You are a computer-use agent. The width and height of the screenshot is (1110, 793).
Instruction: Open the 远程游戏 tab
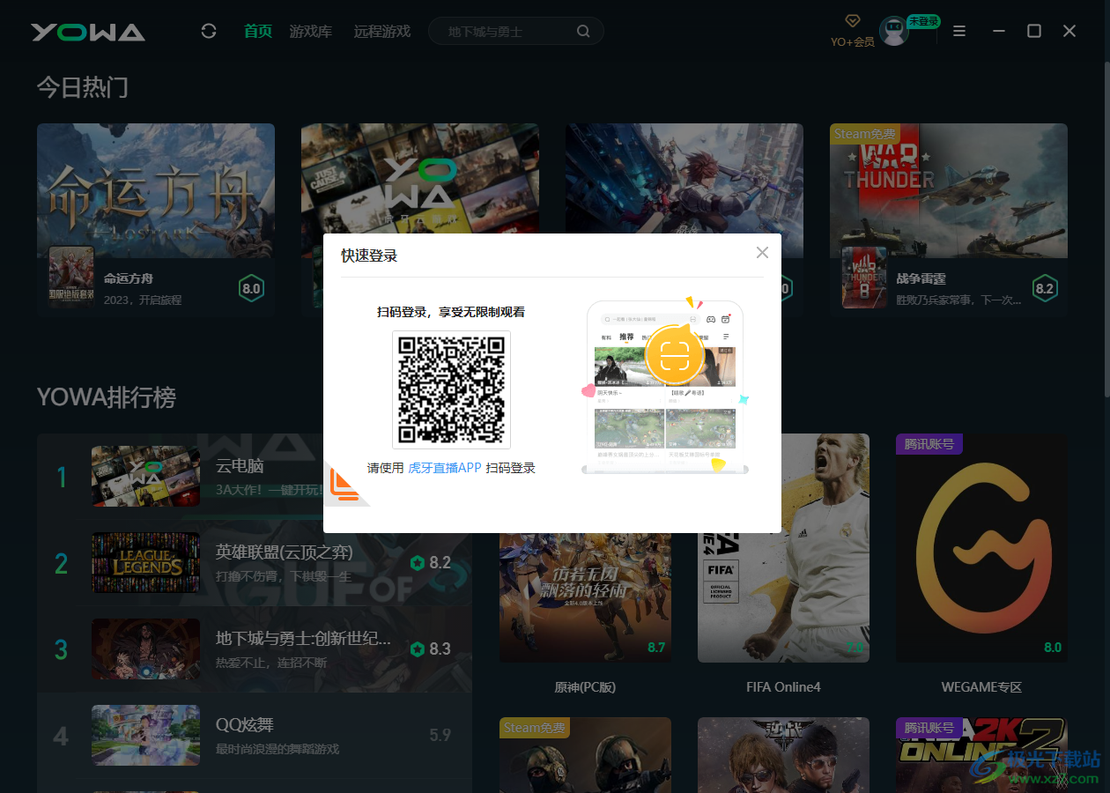pos(382,32)
